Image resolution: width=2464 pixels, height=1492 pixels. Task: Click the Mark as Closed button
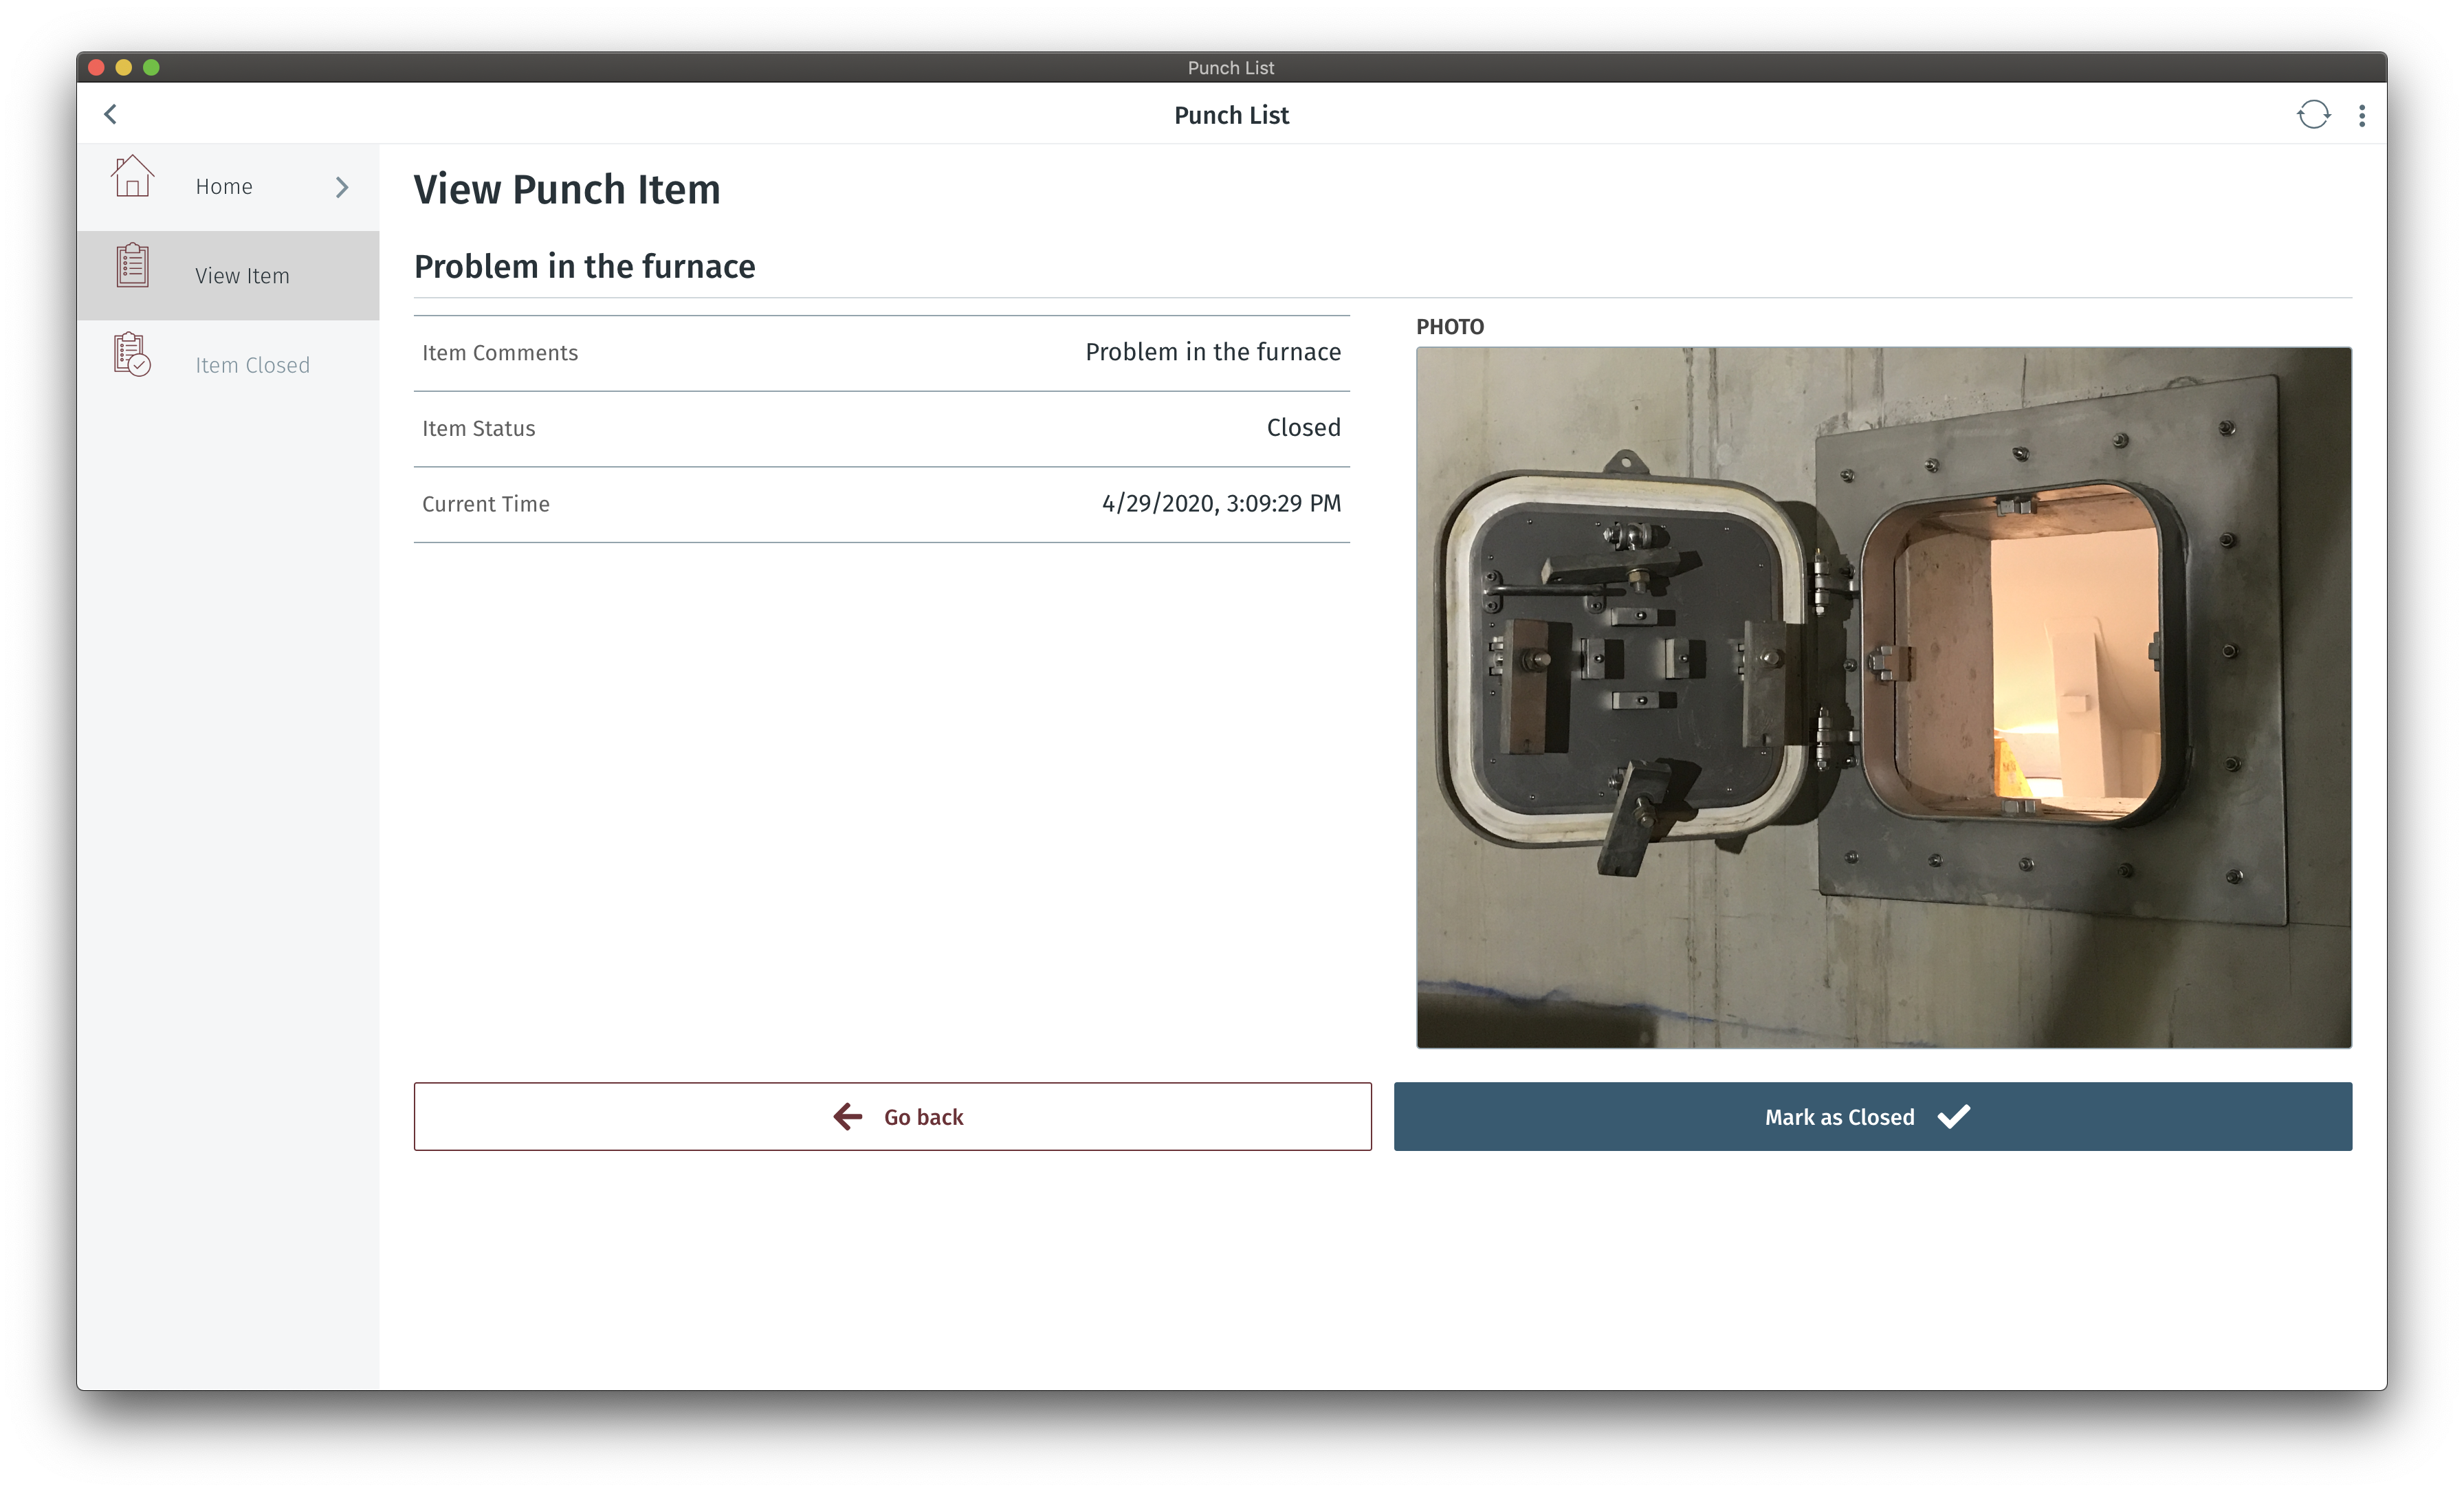(1872, 1116)
